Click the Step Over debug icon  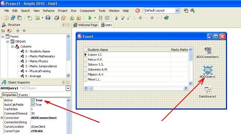point(123,18)
